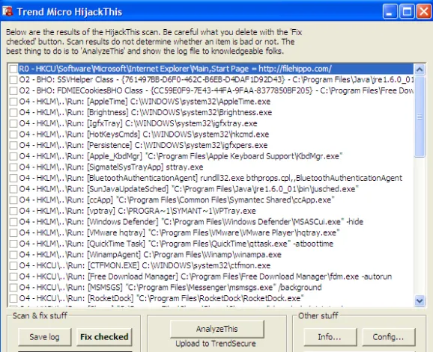The width and height of the screenshot is (433, 352).
Task: Check the FDMIECookiesBHO Class entry
Action: point(13,90)
